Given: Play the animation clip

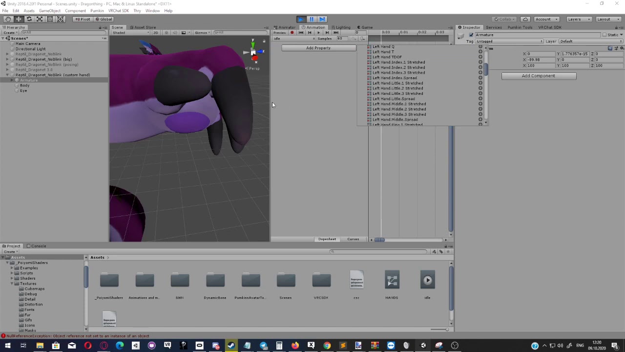Looking at the screenshot, I should click(x=318, y=33).
